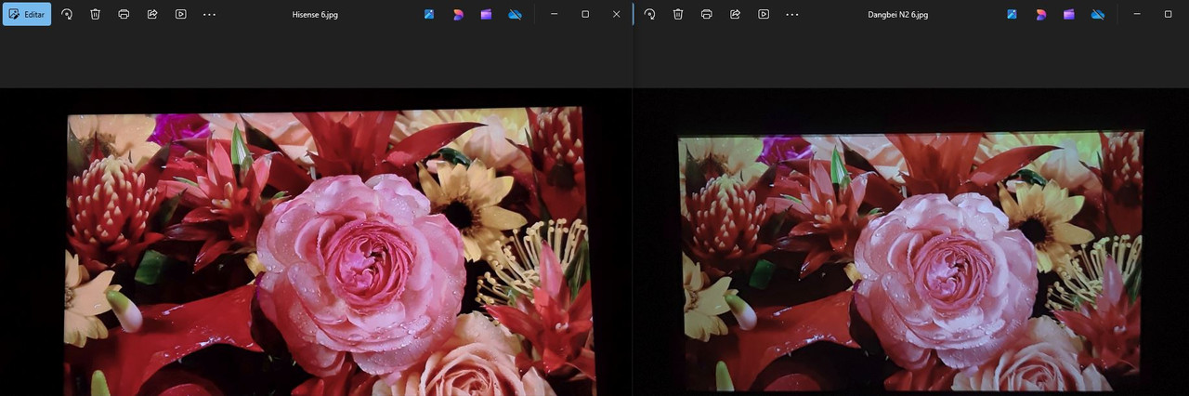Share the Dangbei N2 6.jpg photo
Image resolution: width=1189 pixels, height=396 pixels.
point(735,14)
